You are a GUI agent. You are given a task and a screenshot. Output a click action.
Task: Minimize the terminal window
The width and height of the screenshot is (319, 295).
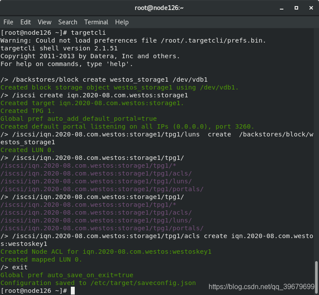pos(282,8)
